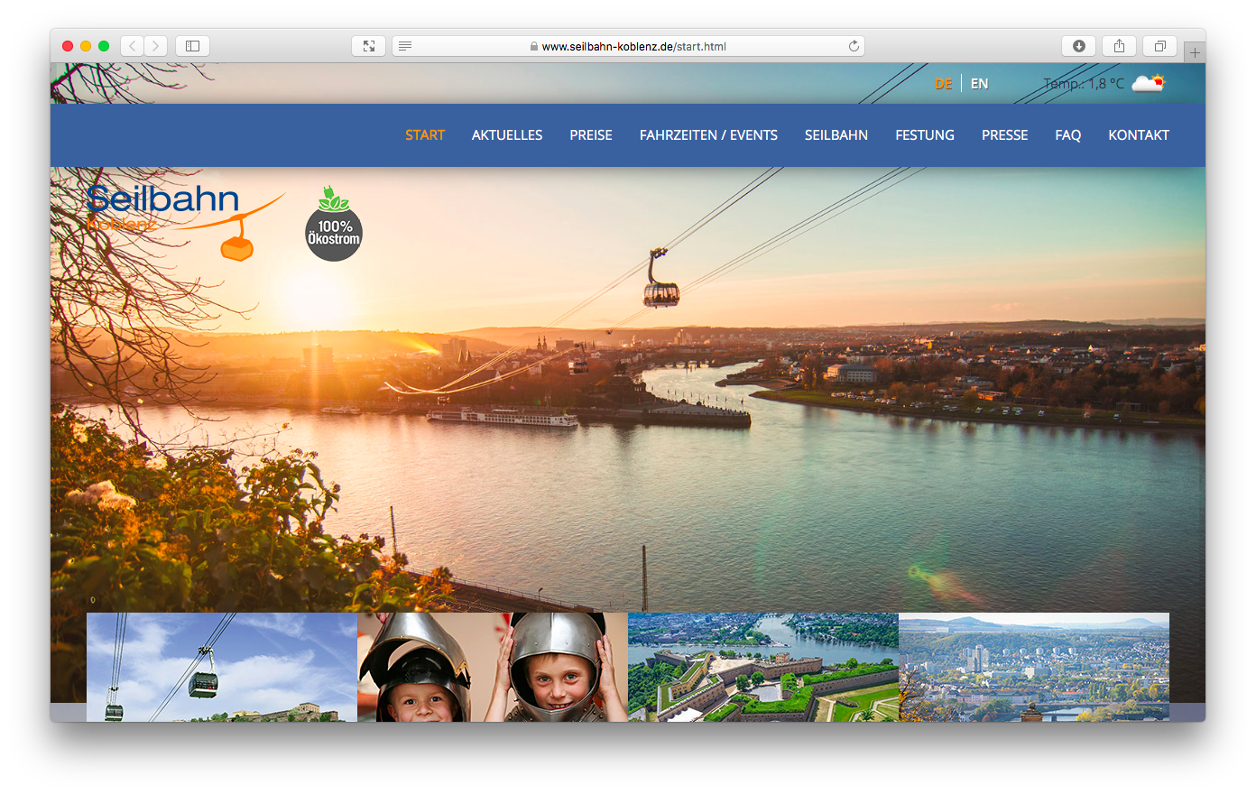Click the weather cloud and sun icon
The image size is (1256, 794).
pyautogui.click(x=1149, y=83)
